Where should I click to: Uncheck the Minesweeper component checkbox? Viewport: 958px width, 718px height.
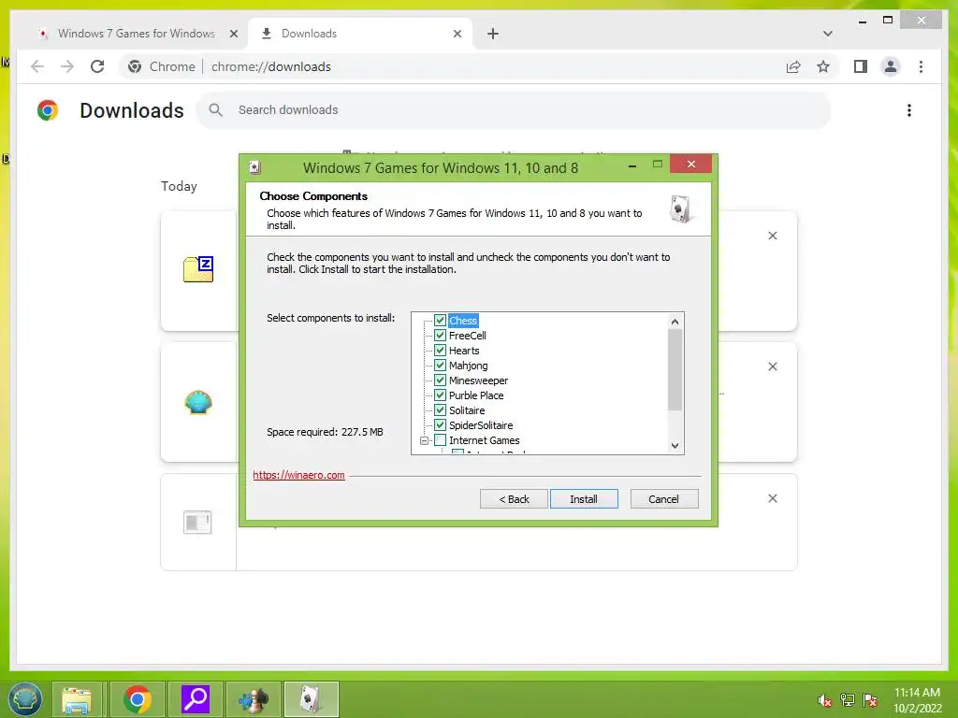click(x=440, y=381)
